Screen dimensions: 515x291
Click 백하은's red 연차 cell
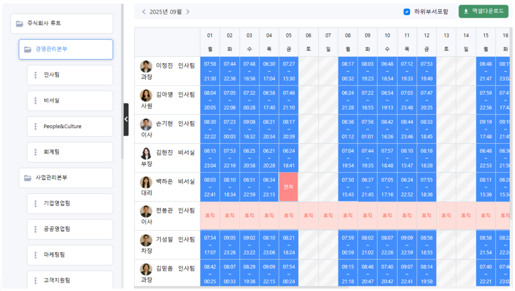point(288,187)
